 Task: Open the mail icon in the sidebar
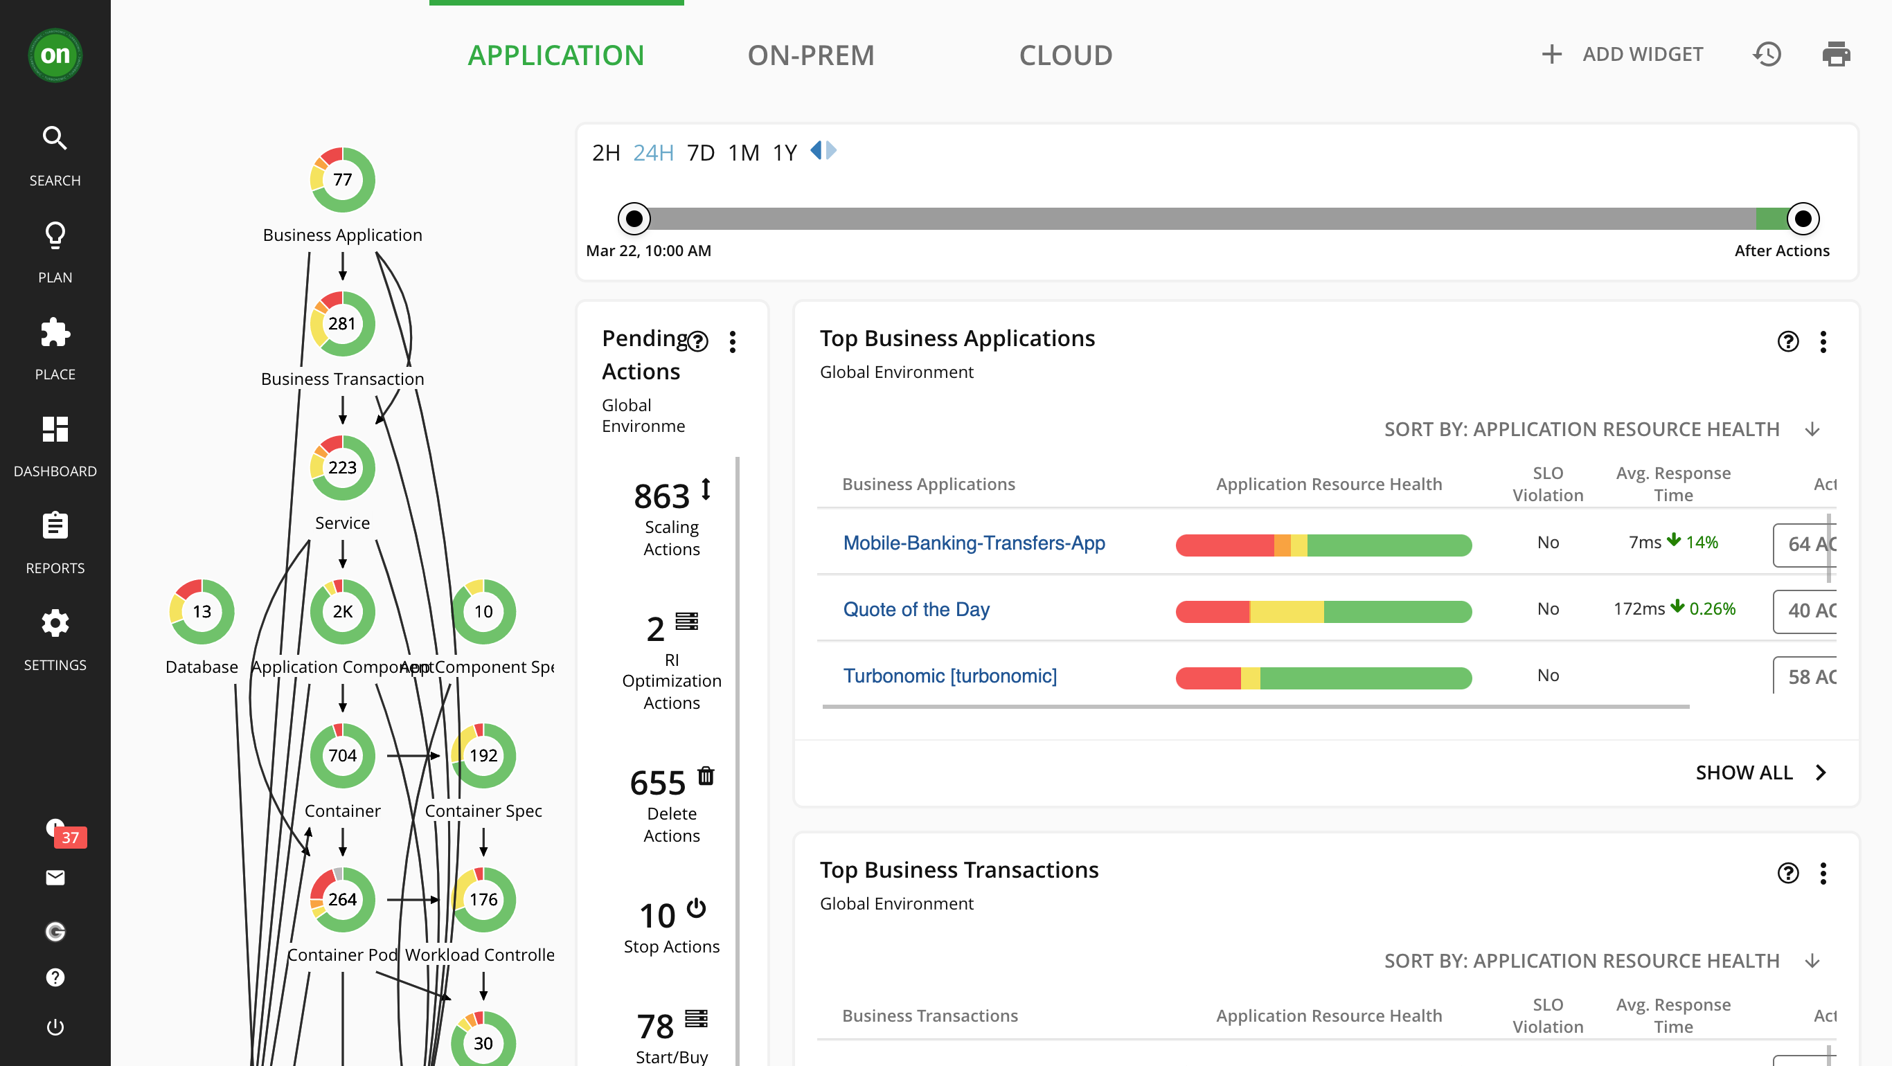tap(54, 878)
